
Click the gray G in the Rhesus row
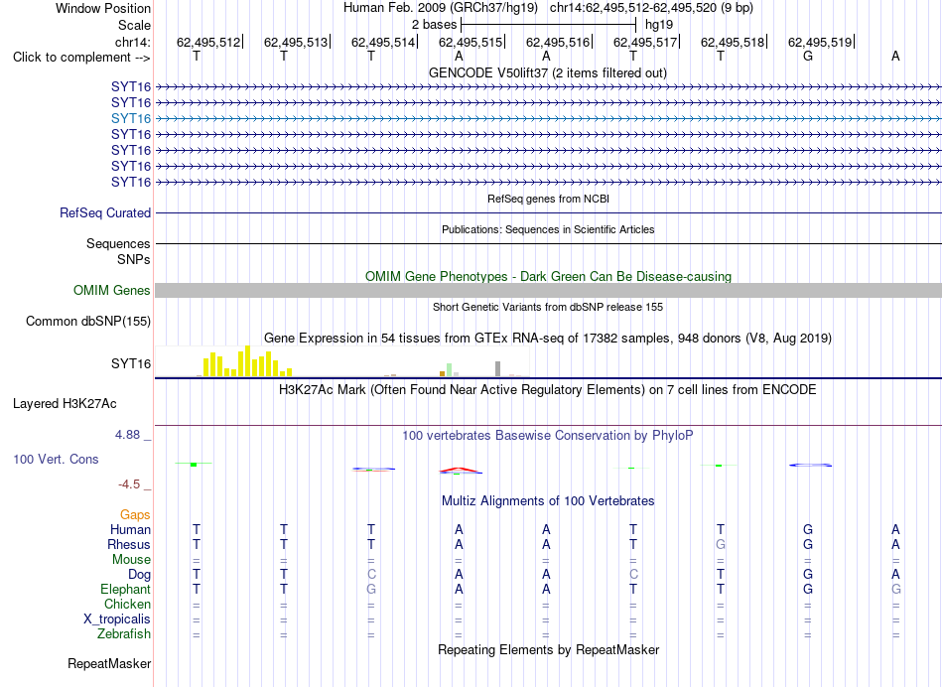[x=721, y=544]
